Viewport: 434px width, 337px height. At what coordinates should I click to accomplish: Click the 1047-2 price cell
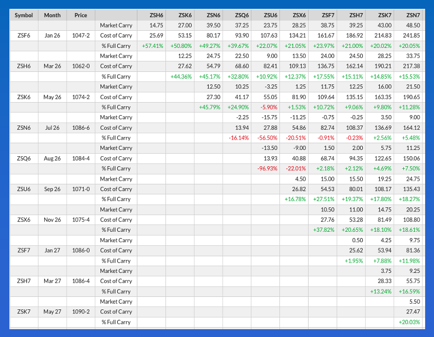pos(81,35)
